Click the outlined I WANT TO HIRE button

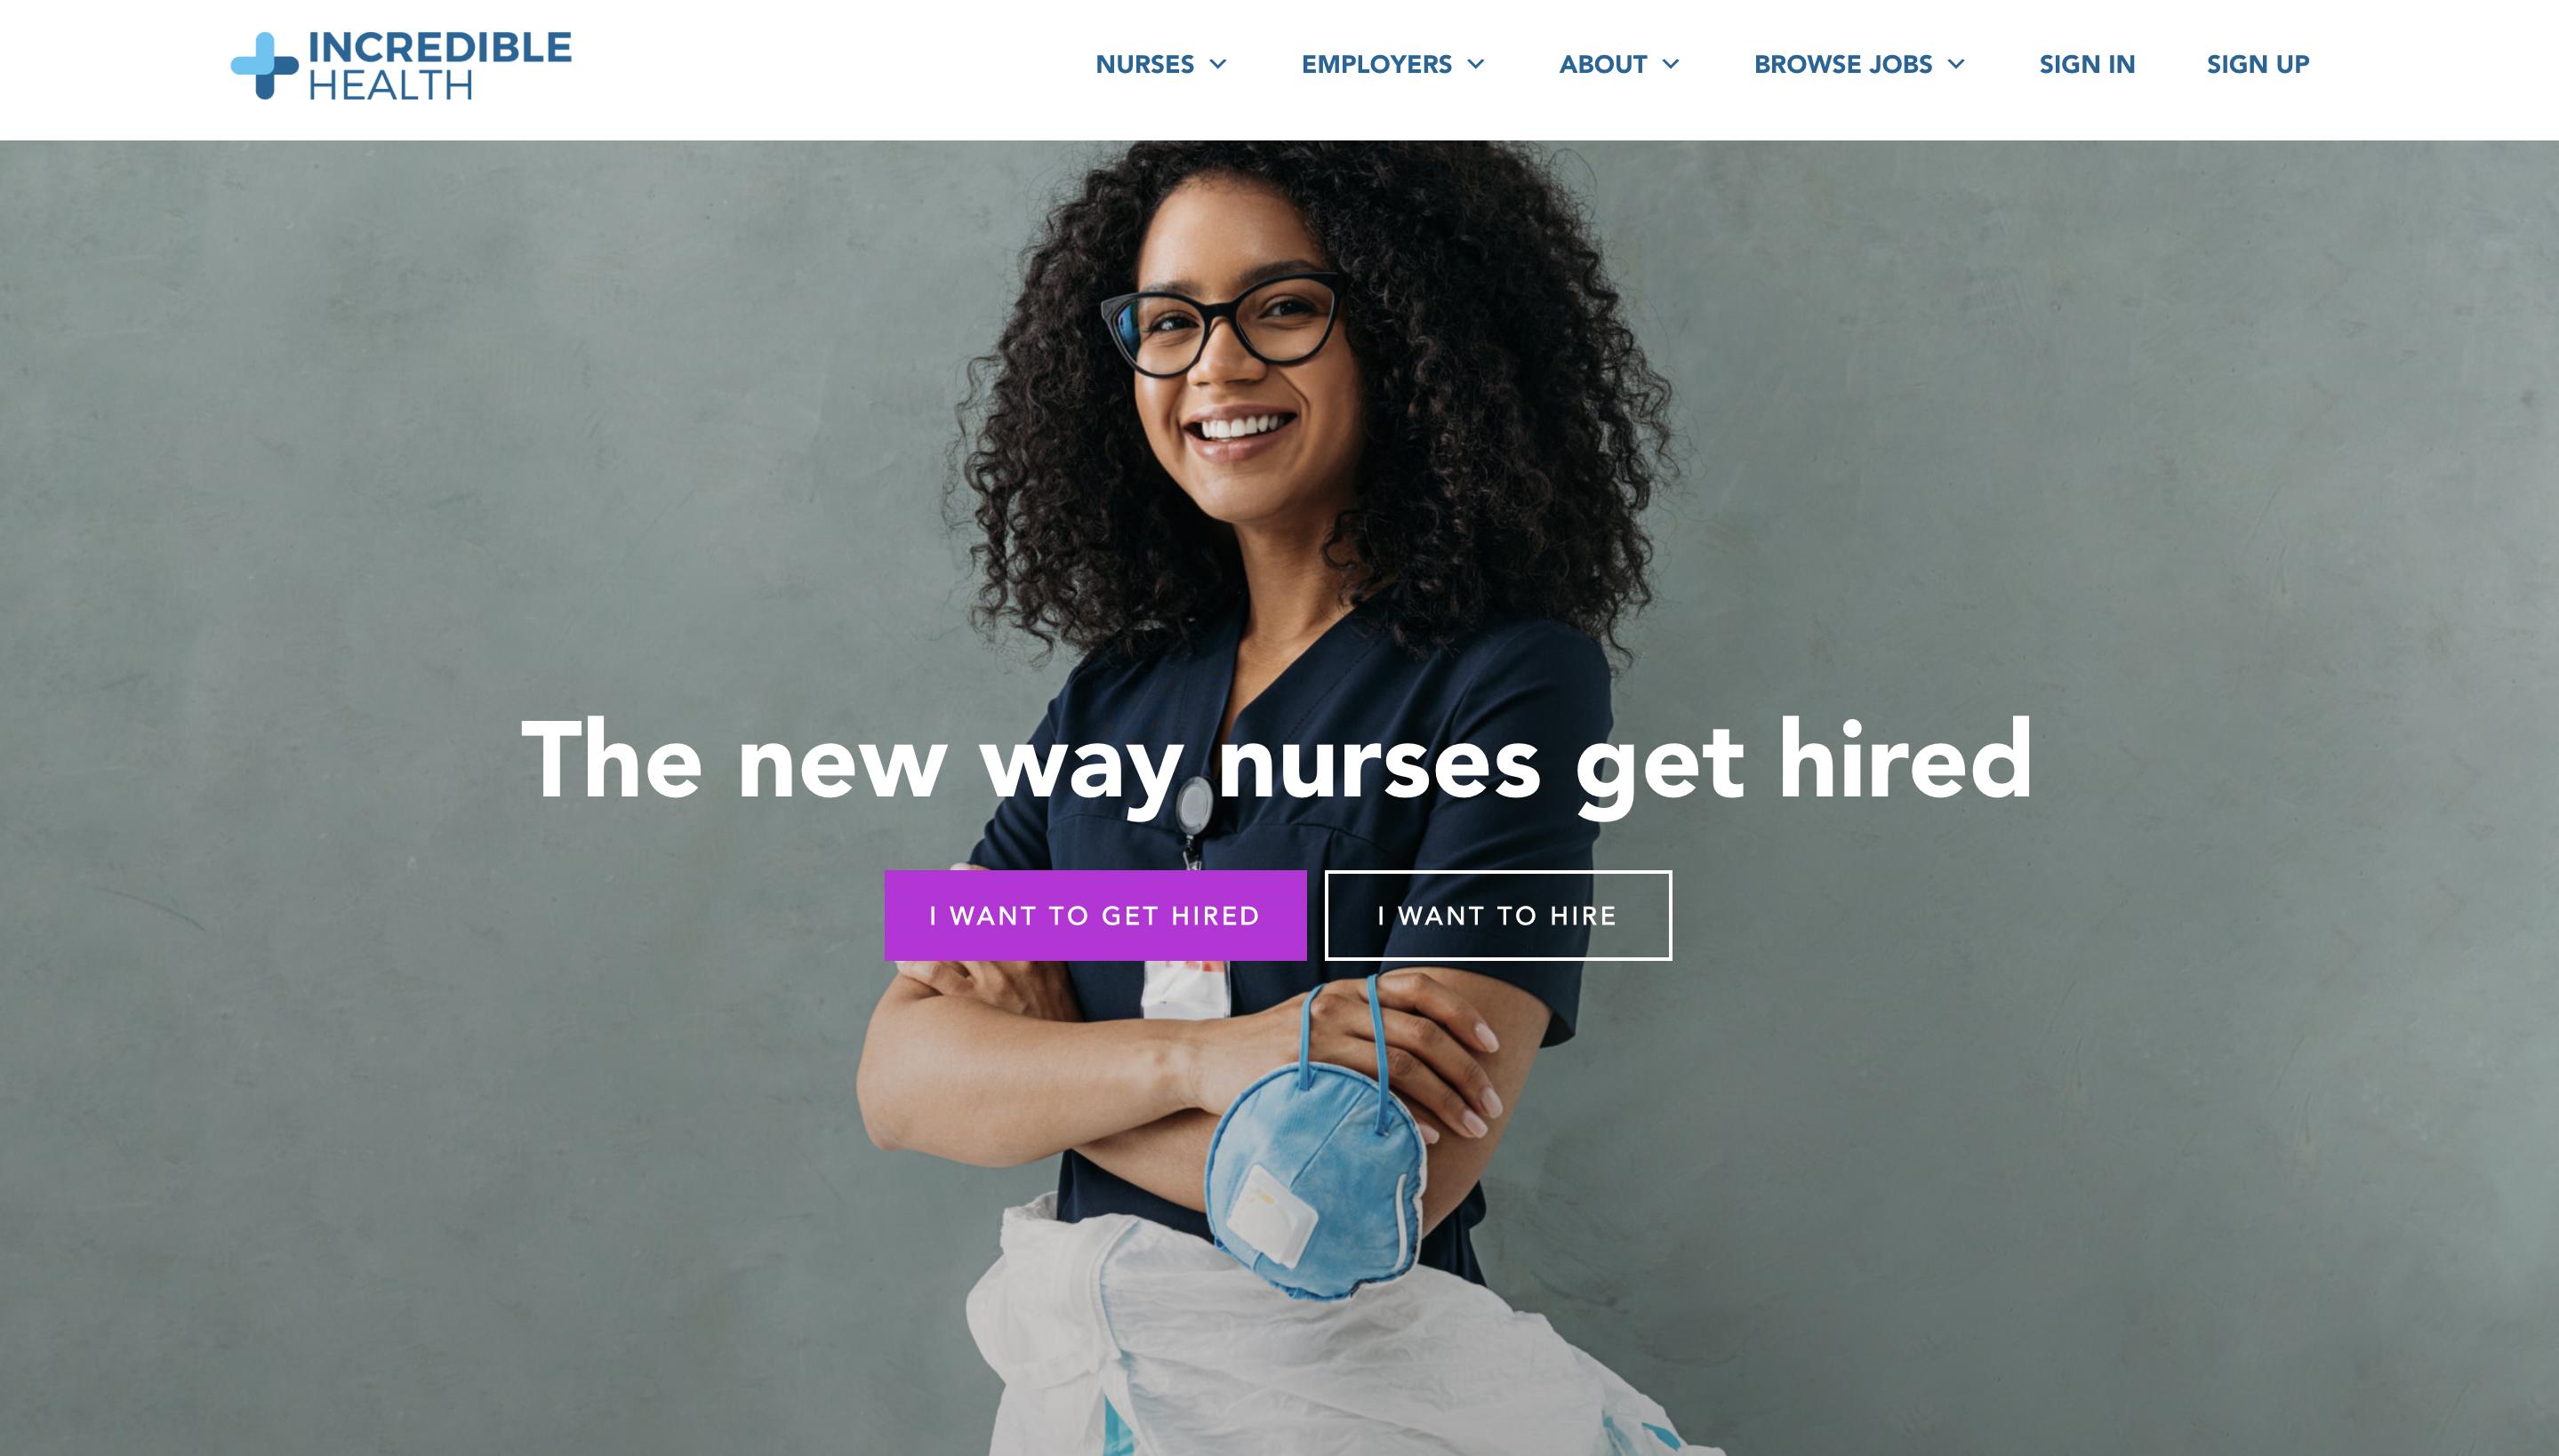coord(1498,915)
